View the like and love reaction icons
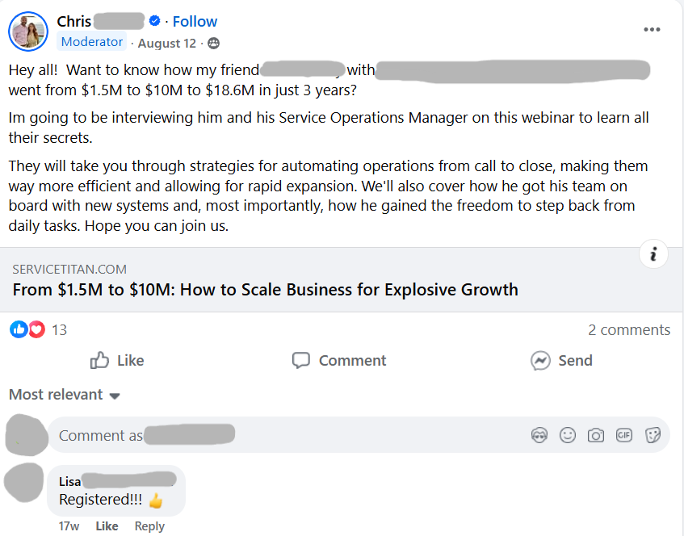The width and height of the screenshot is (684, 536). coord(27,329)
